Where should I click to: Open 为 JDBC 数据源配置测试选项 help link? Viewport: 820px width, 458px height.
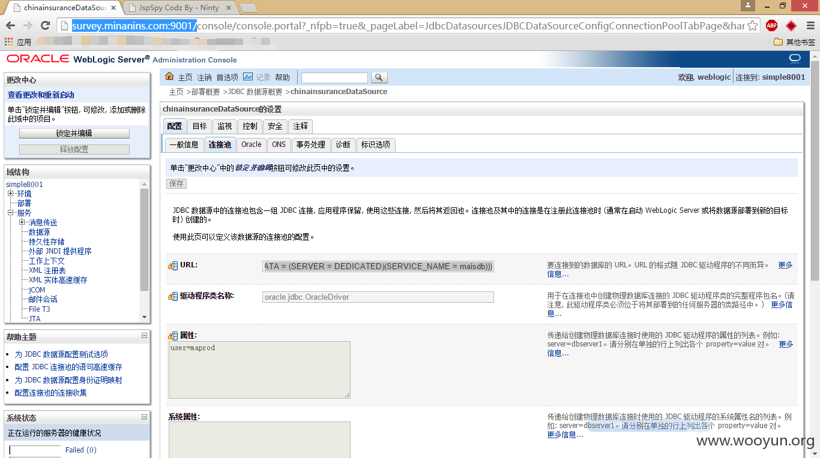coord(61,354)
